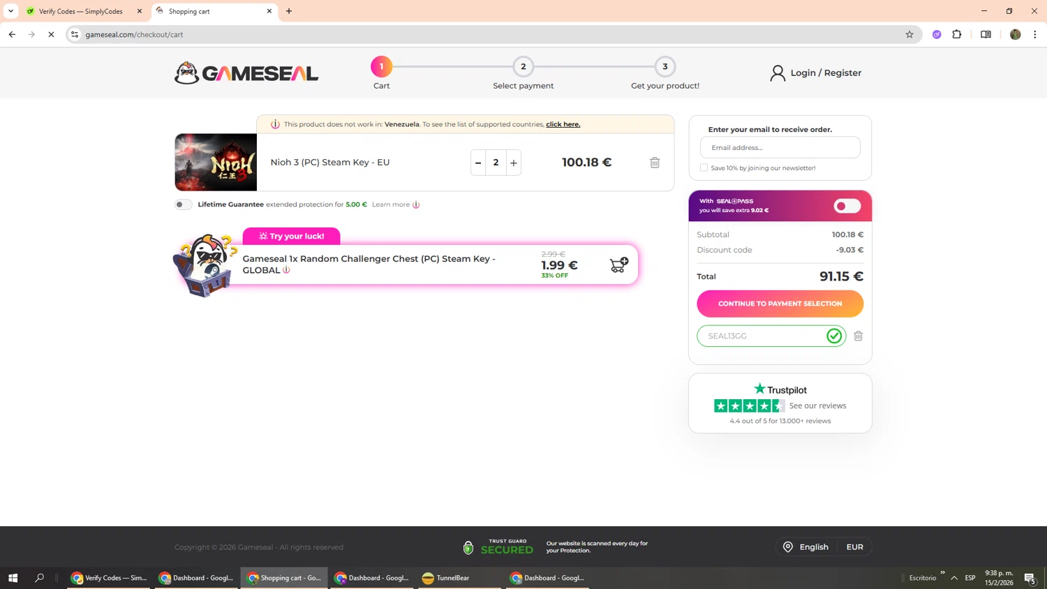Viewport: 1047px width, 589px height.
Task: Click Try your luck! label
Action: click(291, 236)
